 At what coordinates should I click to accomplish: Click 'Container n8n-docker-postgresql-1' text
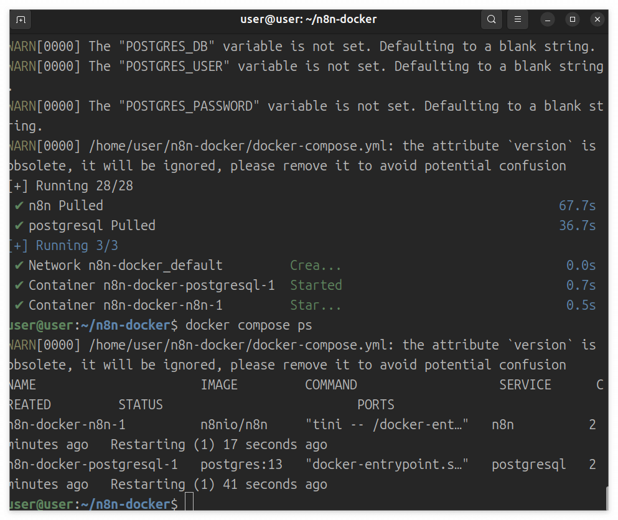[152, 286]
